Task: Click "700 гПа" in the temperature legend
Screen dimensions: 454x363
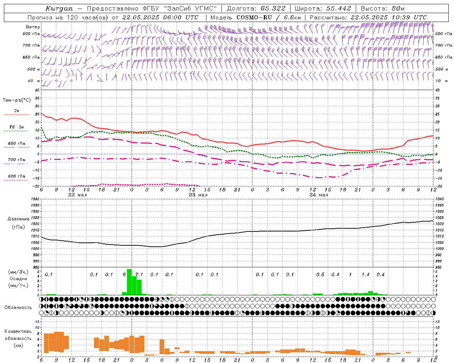Action: 17,160
